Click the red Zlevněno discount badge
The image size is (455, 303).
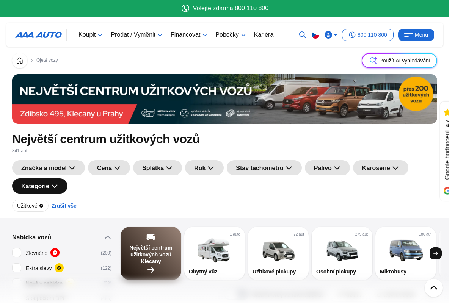(x=55, y=253)
